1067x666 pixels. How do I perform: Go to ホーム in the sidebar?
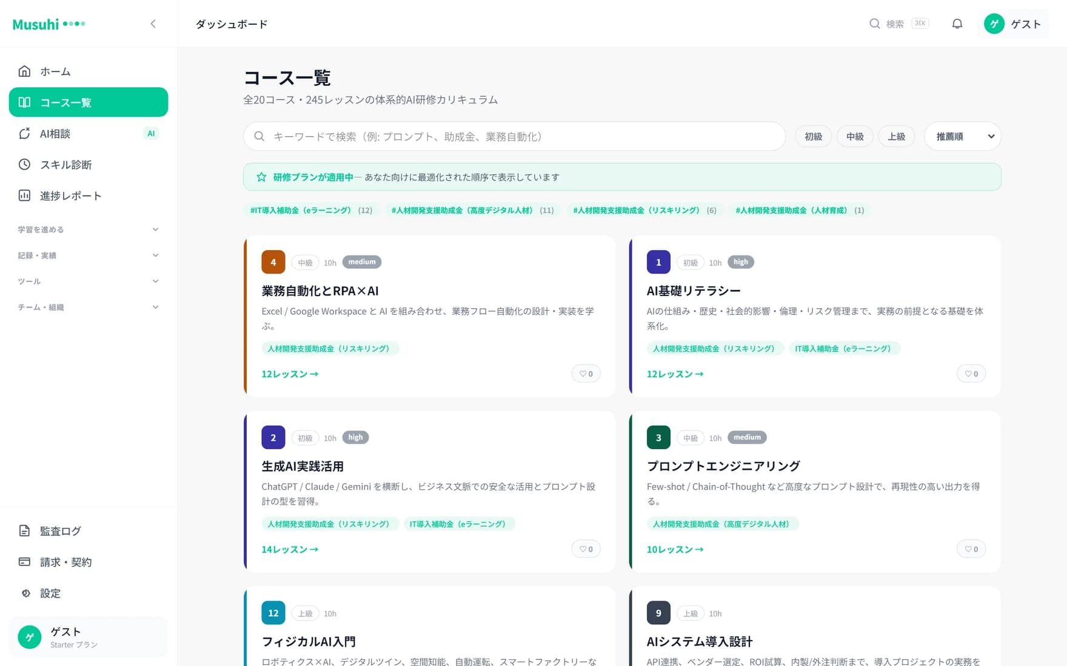[89, 71]
